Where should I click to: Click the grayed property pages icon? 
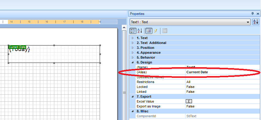(x=165, y=31)
